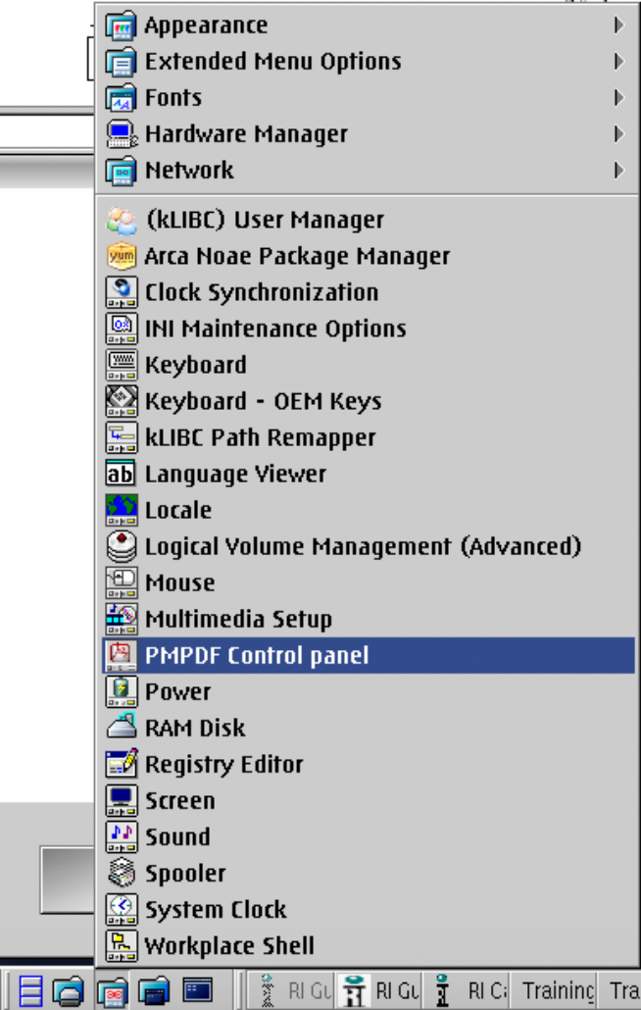Click the Locale globe icon
Image resolution: width=641 pixels, height=1010 pixels.
pyautogui.click(x=121, y=510)
